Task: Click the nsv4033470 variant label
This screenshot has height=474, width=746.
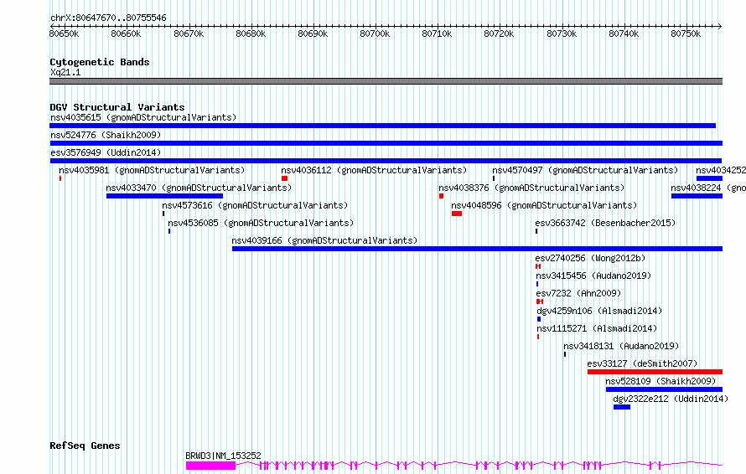Action: [x=199, y=188]
